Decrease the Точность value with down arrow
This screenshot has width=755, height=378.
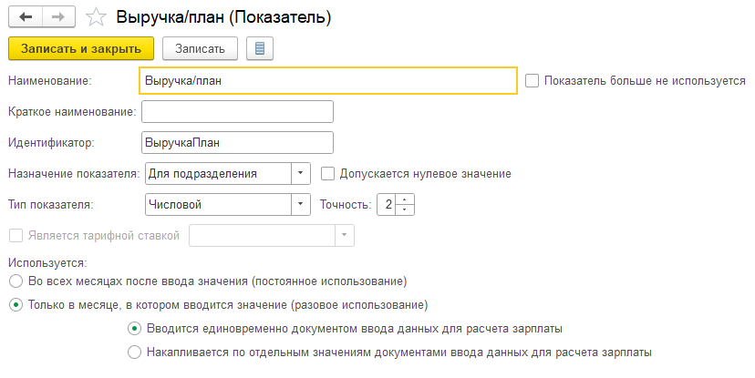pyautogui.click(x=407, y=209)
